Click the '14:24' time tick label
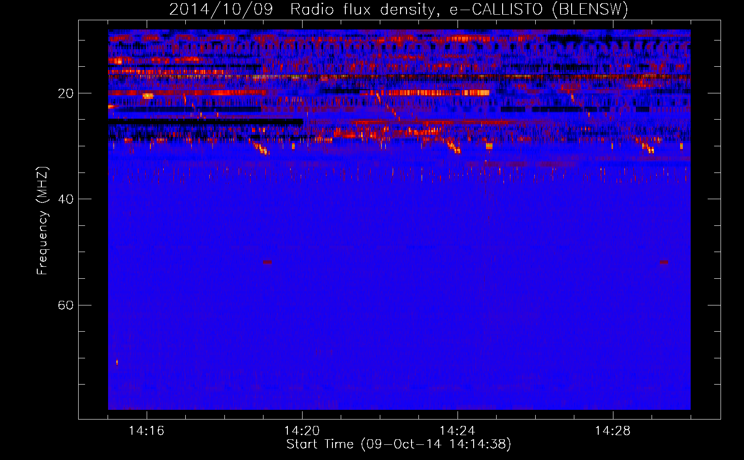This screenshot has width=744, height=460. (x=457, y=431)
